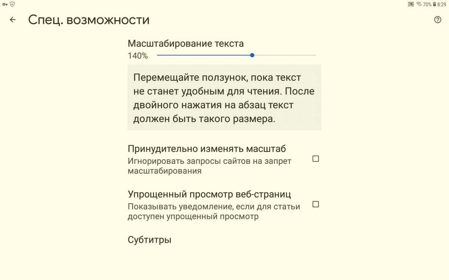Tap the 70% battery percentage text
The height and width of the screenshot is (280, 449).
(x=427, y=4)
